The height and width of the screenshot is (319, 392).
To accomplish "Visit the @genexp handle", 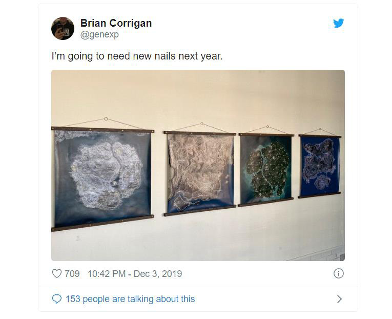I will [x=99, y=34].
